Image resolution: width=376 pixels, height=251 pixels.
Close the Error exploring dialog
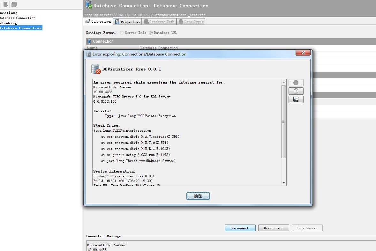(x=303, y=53)
